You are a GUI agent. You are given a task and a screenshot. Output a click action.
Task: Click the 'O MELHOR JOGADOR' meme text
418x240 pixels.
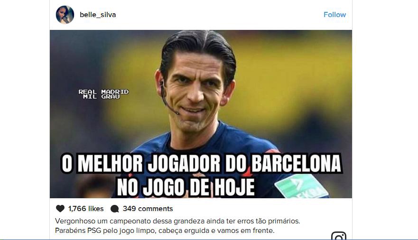141,163
